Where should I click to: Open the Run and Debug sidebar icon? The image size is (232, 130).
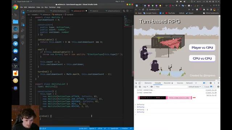click(22, 30)
